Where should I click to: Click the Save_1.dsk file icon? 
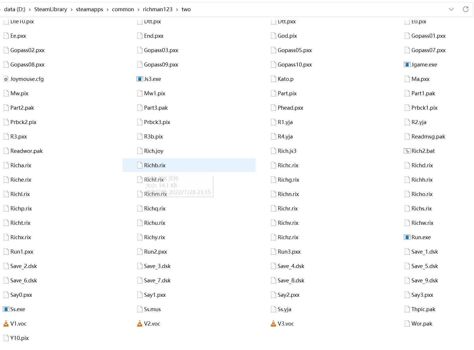(x=407, y=252)
